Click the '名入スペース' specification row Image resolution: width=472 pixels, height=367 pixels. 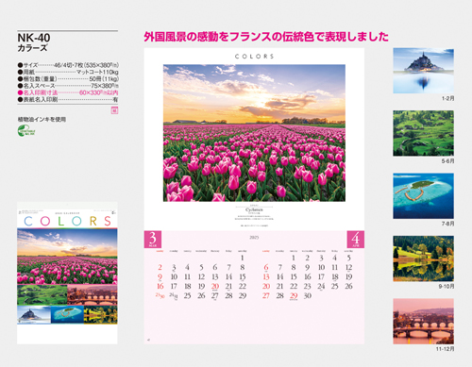tap(68, 86)
